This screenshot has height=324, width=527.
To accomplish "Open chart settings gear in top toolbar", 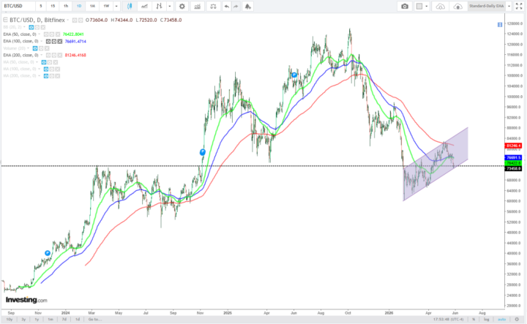I will pos(182,7).
